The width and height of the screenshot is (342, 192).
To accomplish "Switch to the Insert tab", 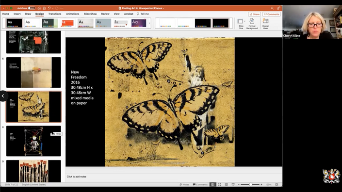I will 17,14.
